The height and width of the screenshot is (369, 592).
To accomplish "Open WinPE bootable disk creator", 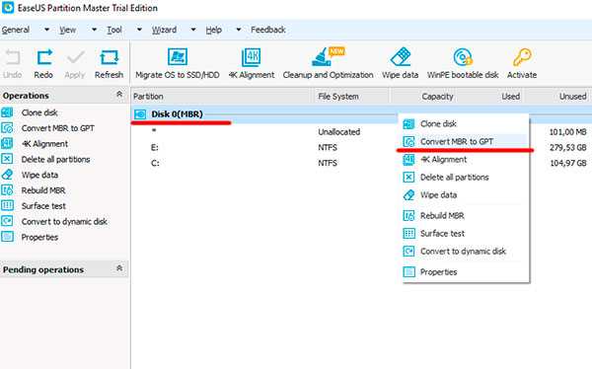I will point(463,57).
